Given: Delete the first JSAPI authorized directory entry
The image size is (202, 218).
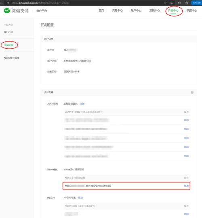Looking at the screenshot, I should pyautogui.click(x=186, y=120).
